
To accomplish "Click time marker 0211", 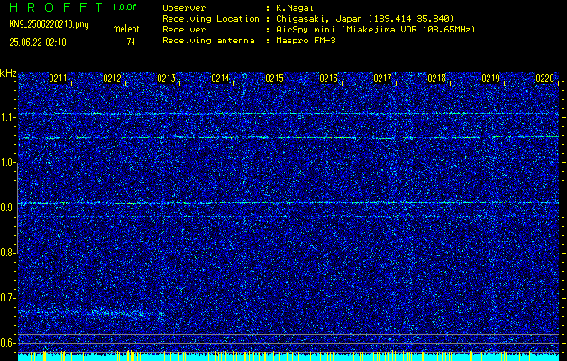I will (59, 79).
